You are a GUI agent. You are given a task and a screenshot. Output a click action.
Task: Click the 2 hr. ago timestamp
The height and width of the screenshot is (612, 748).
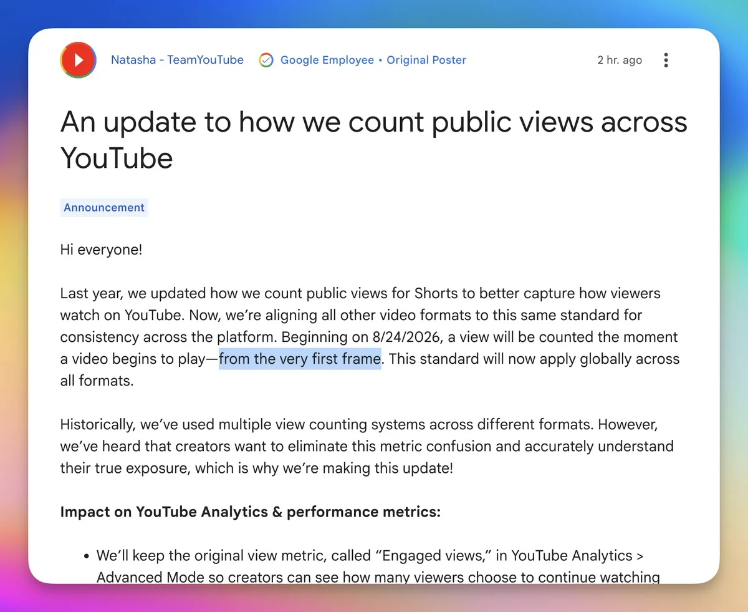[x=620, y=60]
